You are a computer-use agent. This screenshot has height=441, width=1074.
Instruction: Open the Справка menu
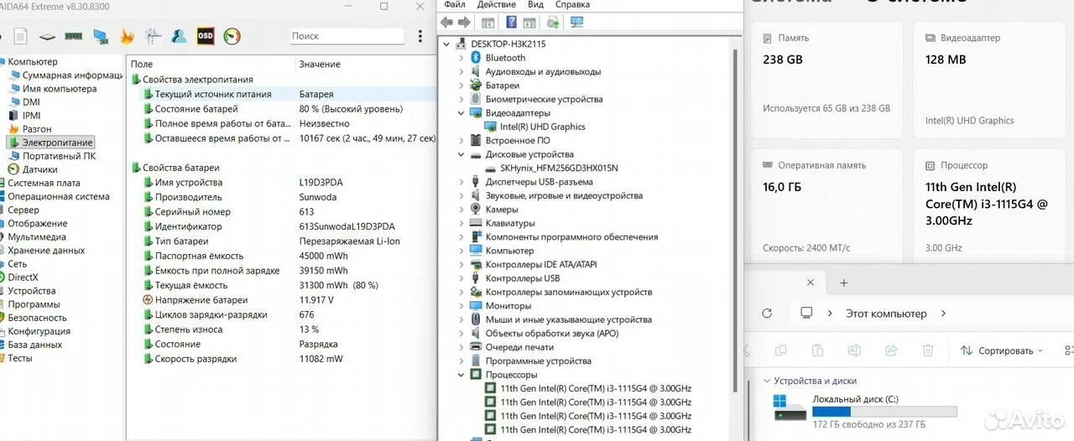(x=573, y=4)
